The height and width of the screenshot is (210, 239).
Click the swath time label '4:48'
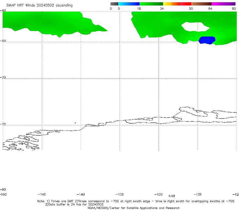tap(171, 196)
